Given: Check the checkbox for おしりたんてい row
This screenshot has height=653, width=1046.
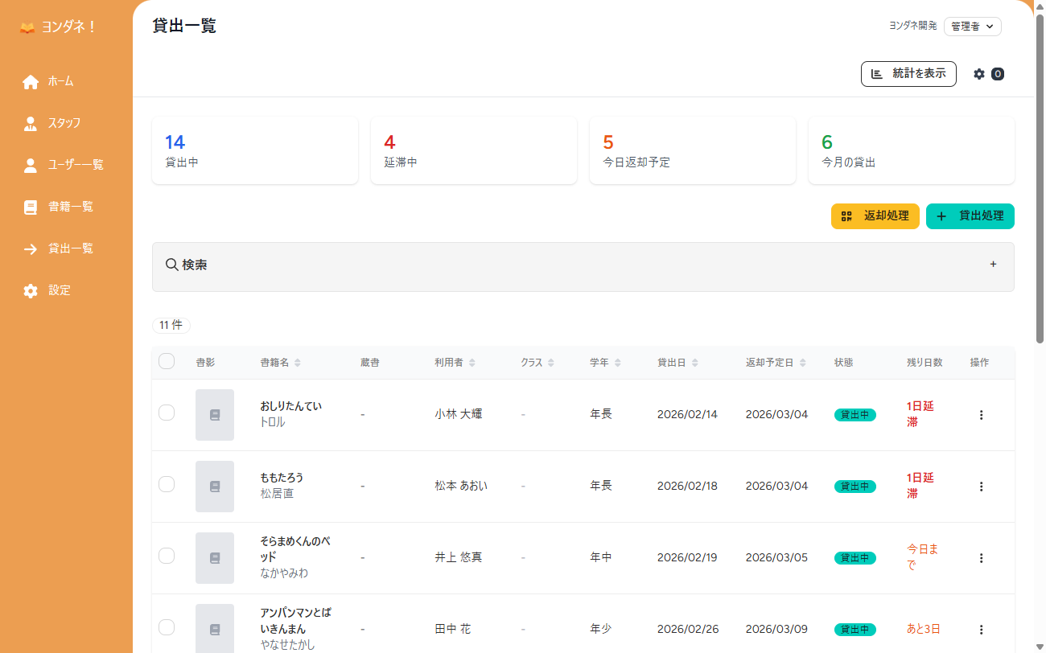Looking at the screenshot, I should pyautogui.click(x=167, y=413).
